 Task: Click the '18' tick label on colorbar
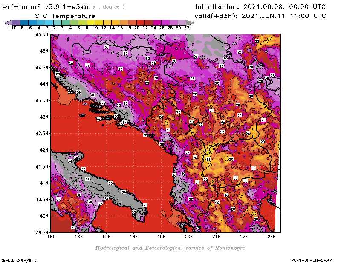point(129,28)
